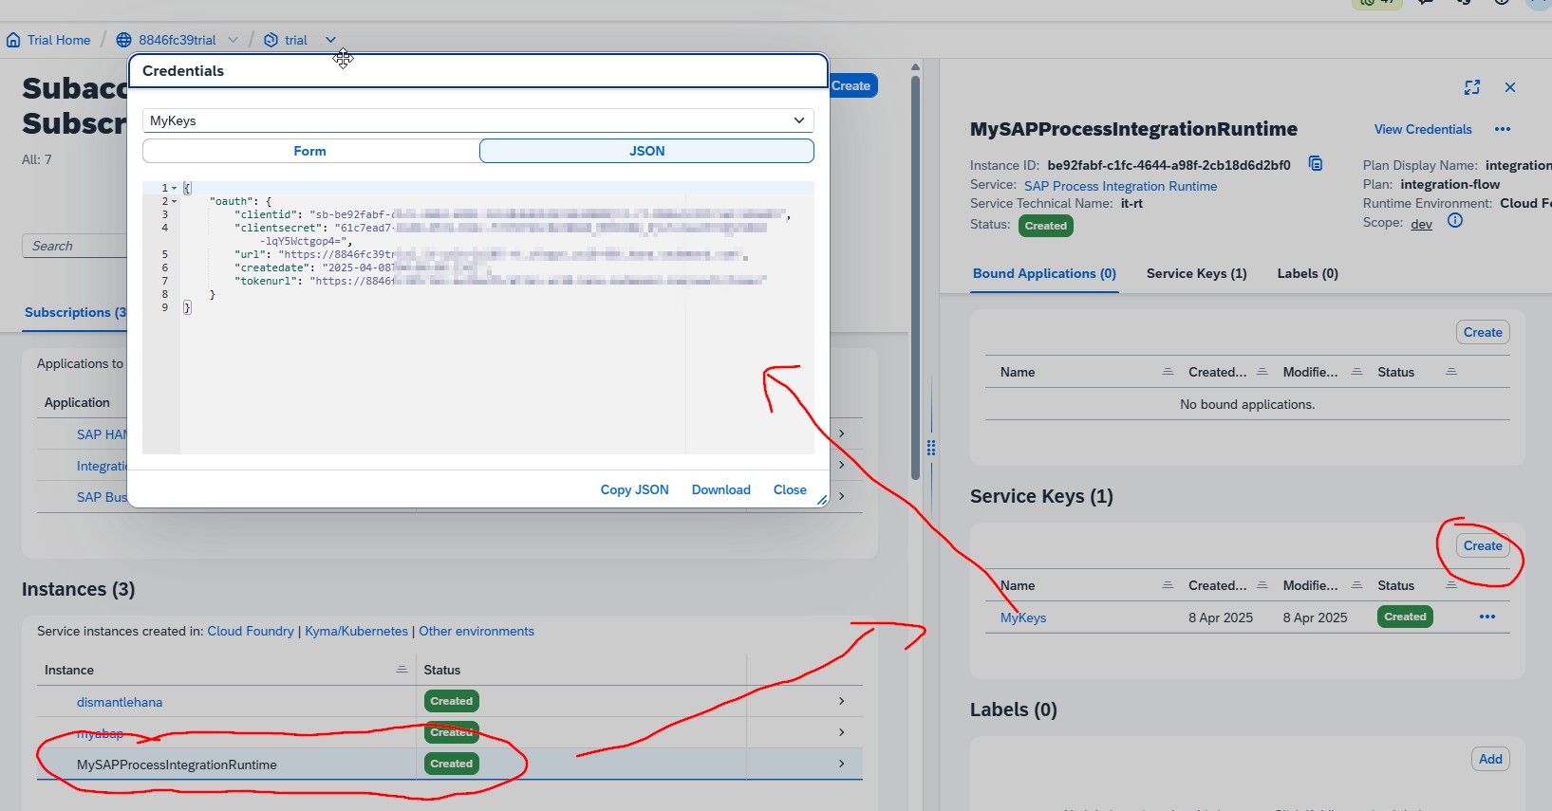The width and height of the screenshot is (1552, 811).
Task: Open the Instance column header menu icon
Action: (x=402, y=670)
